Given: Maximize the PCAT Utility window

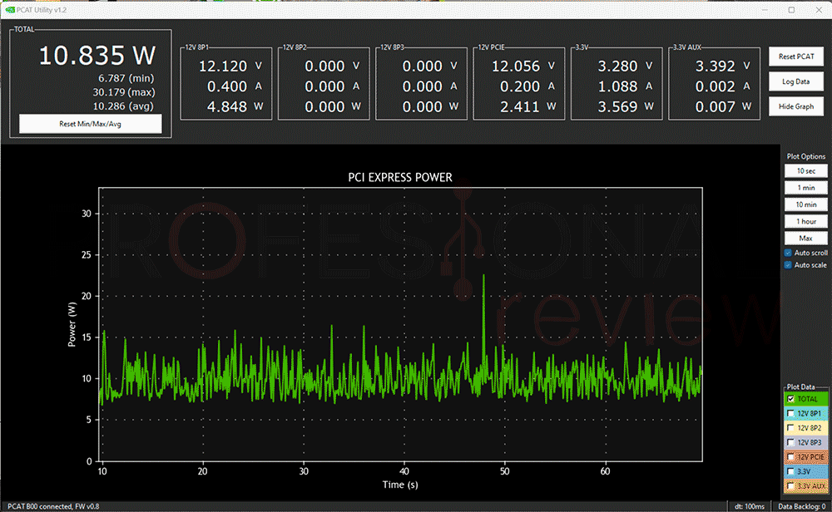Looking at the screenshot, I should (x=791, y=9).
